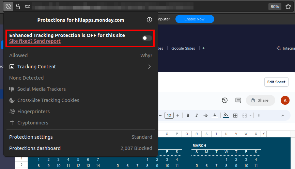Click the Integrations icon at right
The width and height of the screenshot is (295, 169).
coord(279,48)
